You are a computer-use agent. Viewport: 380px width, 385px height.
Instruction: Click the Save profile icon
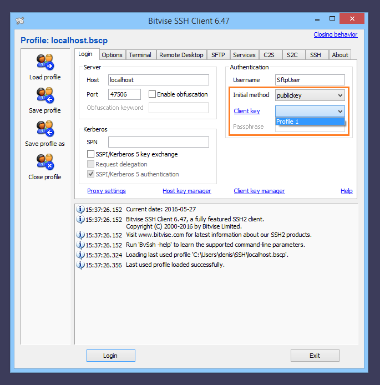click(45, 95)
